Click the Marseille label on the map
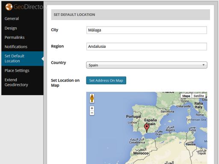Viewport: 219px width, 164px height. 184,106
